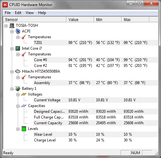This screenshot has width=161, height=158.
Task: Open the Help menu
Action: [42, 13]
